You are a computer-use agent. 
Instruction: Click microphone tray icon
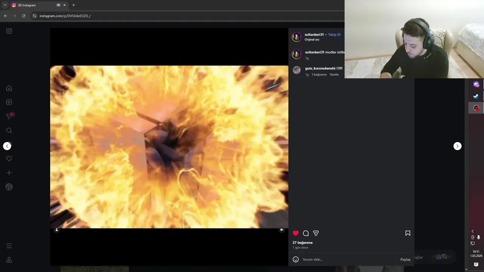point(478,237)
